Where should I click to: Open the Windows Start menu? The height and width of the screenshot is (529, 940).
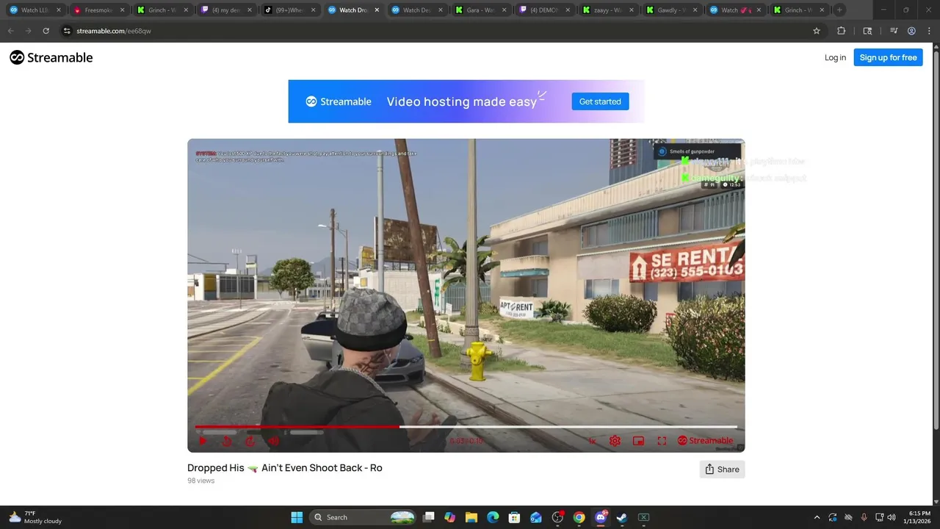pos(297,517)
